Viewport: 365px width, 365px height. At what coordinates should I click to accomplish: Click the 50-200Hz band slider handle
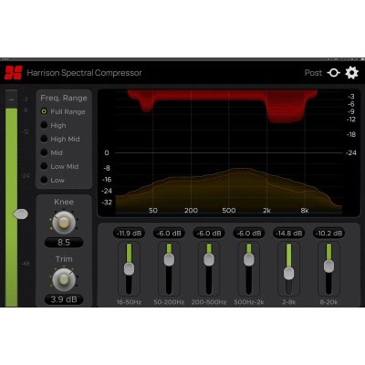(169, 260)
